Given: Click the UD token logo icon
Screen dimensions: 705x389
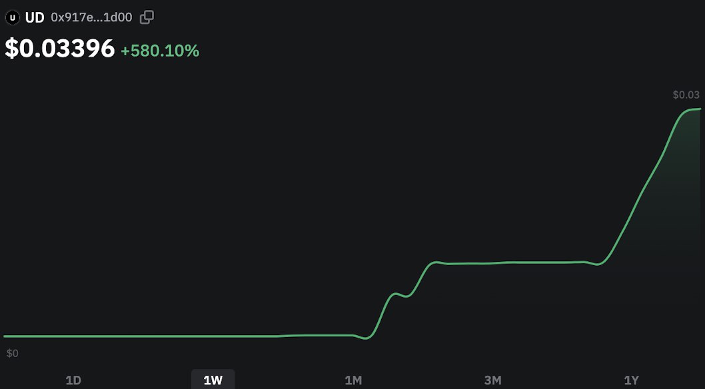Looking at the screenshot, I should point(12,17).
